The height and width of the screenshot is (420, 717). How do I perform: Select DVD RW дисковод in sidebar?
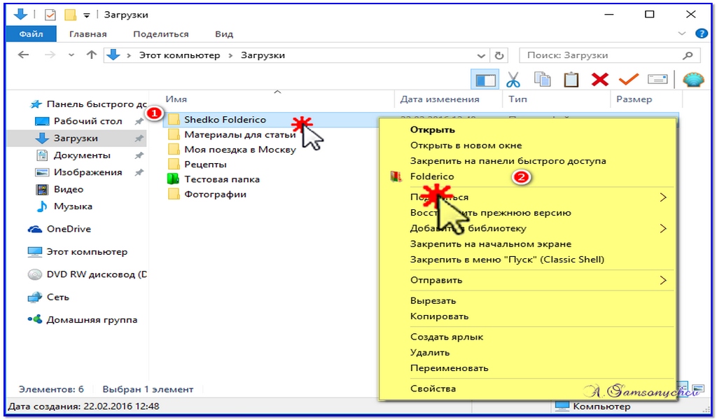coord(87,274)
